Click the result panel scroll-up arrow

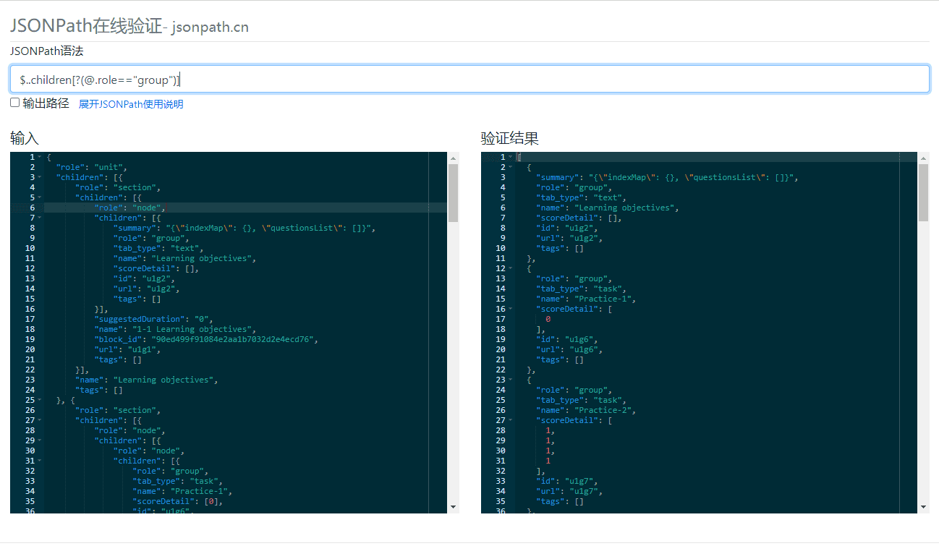[924, 158]
